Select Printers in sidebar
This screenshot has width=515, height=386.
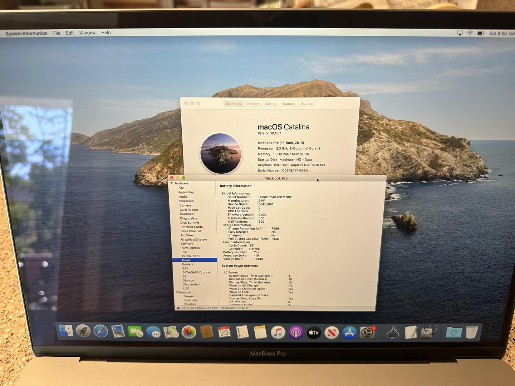coord(188,264)
